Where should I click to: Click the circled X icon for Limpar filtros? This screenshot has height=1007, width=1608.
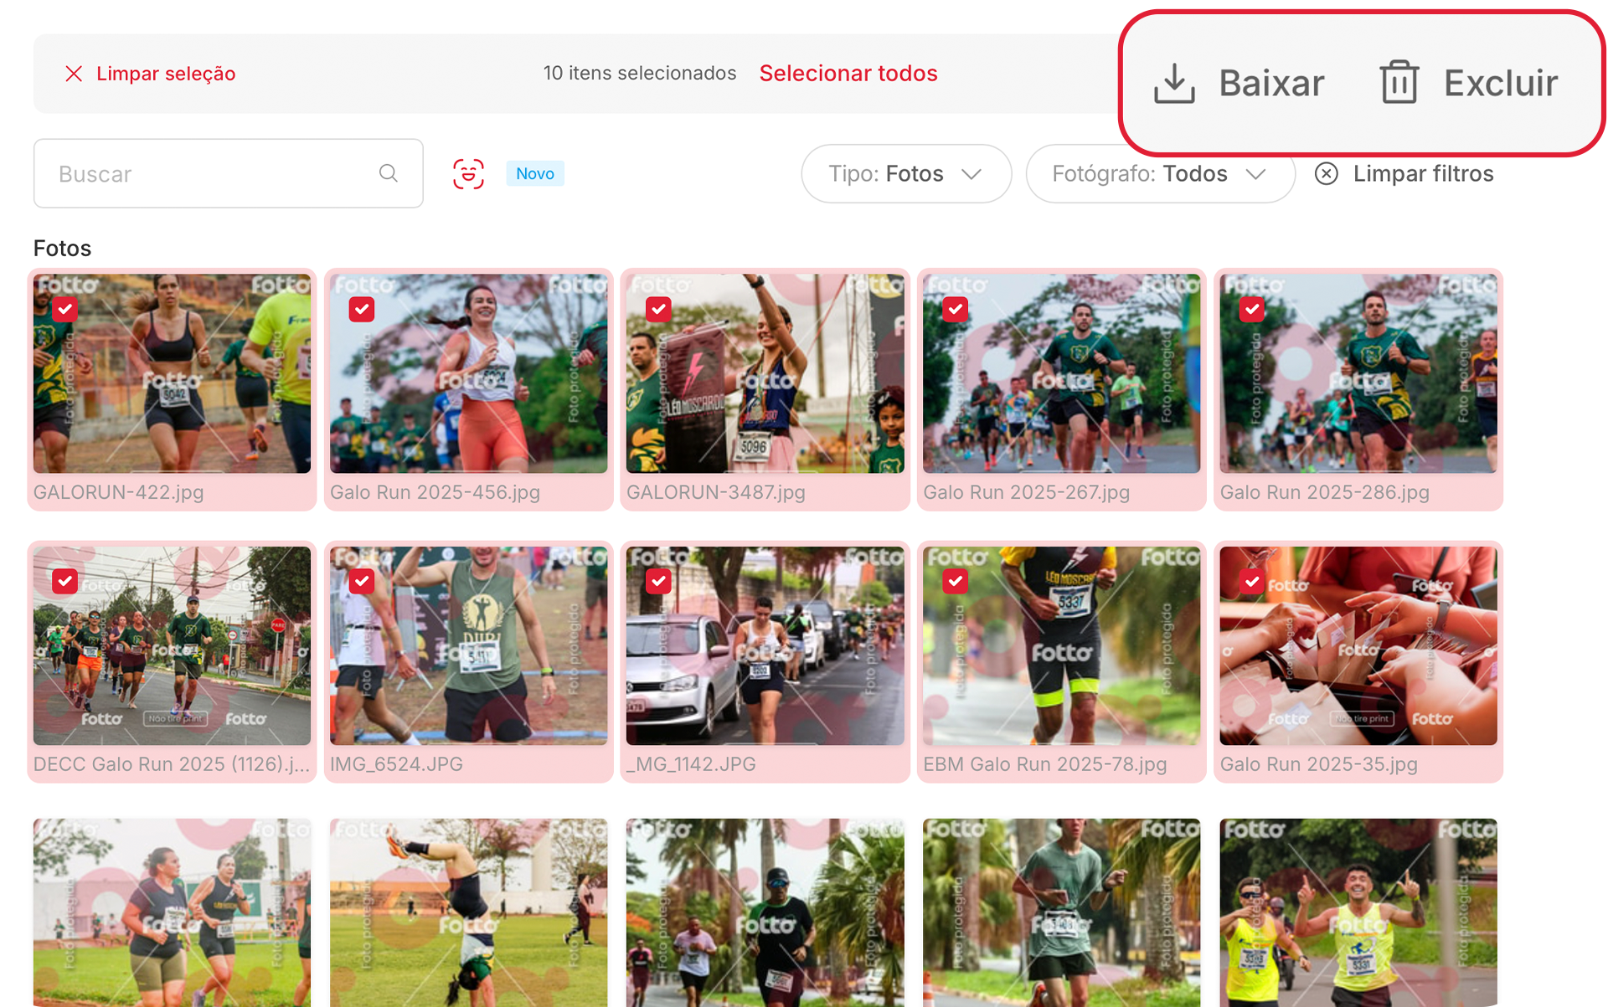[1326, 173]
